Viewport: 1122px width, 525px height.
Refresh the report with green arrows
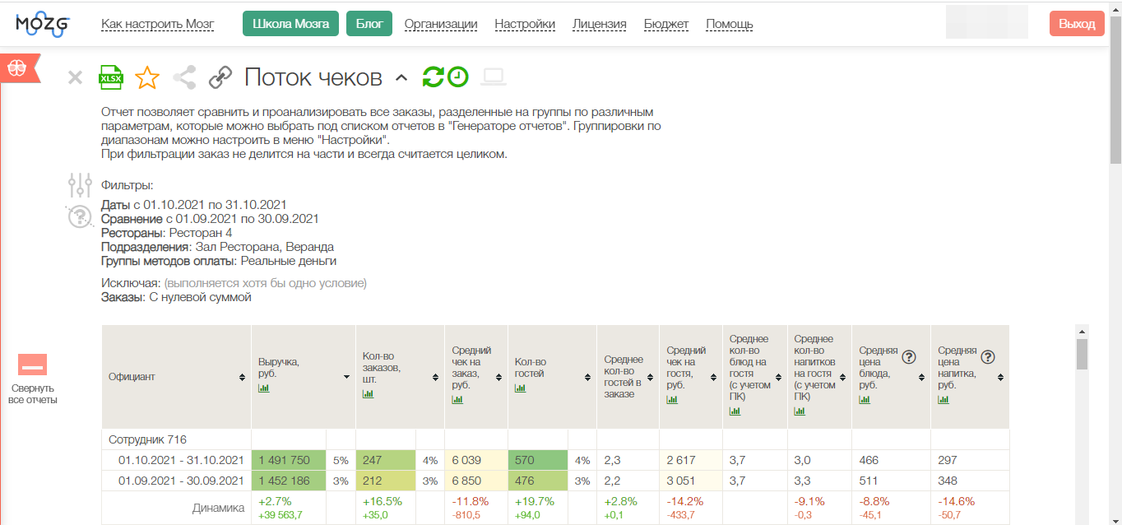pos(433,77)
